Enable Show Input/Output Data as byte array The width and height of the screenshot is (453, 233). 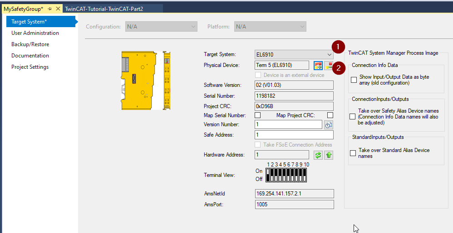(354, 80)
